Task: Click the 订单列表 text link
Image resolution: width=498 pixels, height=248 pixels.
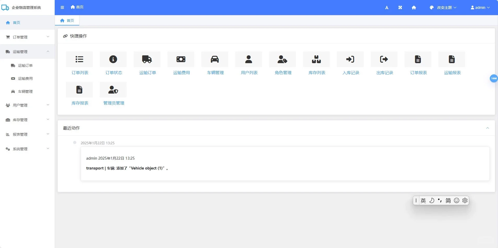Action: click(x=80, y=73)
